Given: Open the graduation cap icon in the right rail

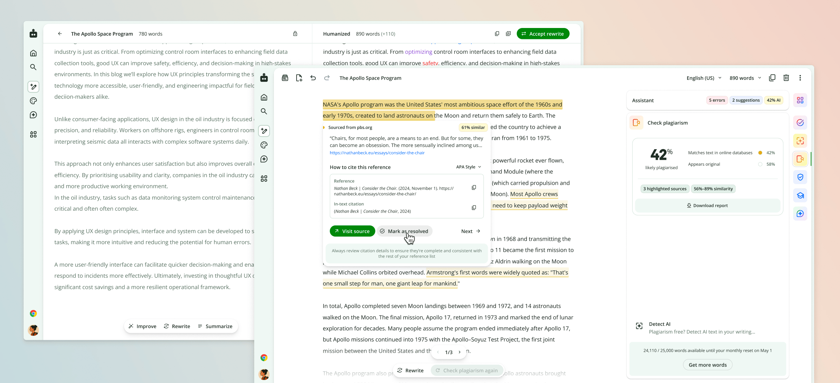Looking at the screenshot, I should click(x=800, y=196).
